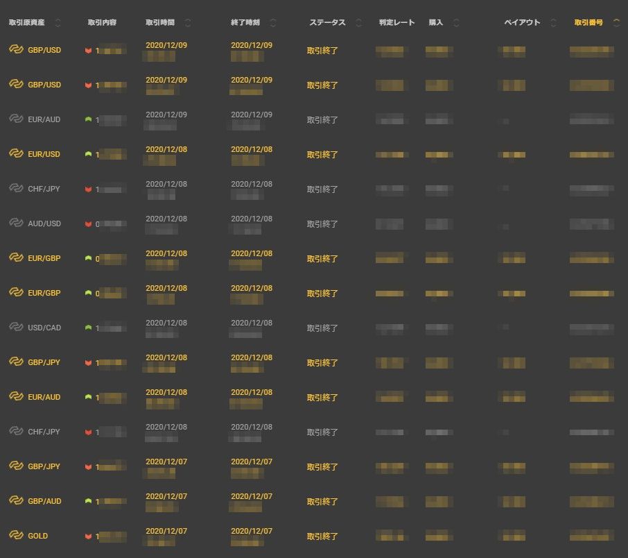
Task: Click the GOLD asset icon
Action: pos(16,536)
